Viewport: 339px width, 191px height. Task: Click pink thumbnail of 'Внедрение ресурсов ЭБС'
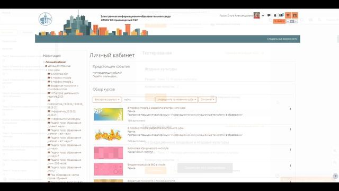tap(108, 169)
